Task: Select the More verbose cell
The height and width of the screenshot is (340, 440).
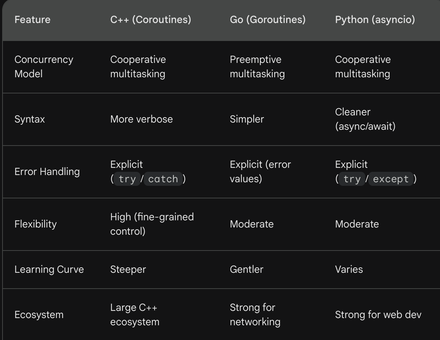Action: (x=141, y=119)
